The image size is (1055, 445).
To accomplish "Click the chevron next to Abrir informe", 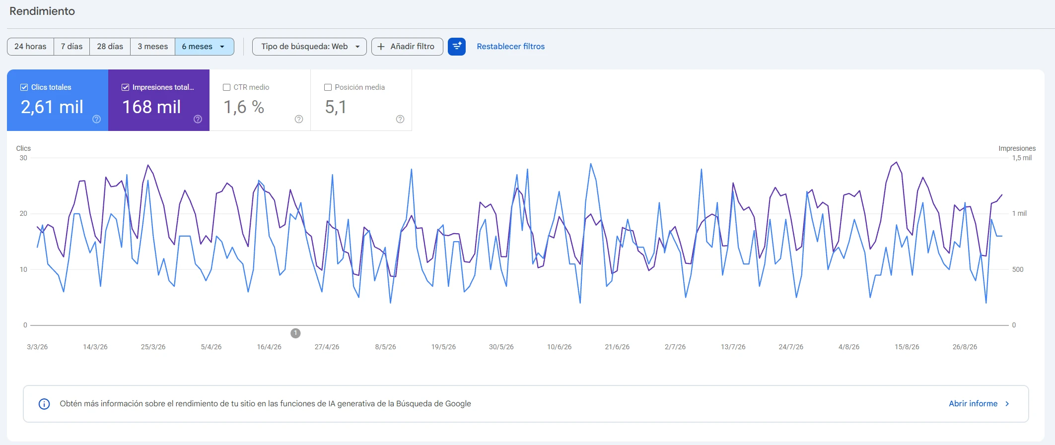I will tap(1007, 404).
